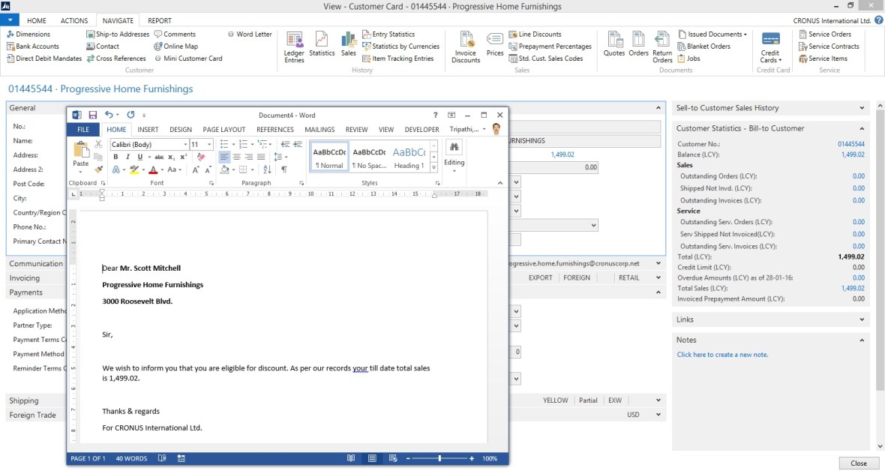This screenshot has width=885, height=474.
Task: Open the font name dropdown Calibri (Body)
Action: 148,145
